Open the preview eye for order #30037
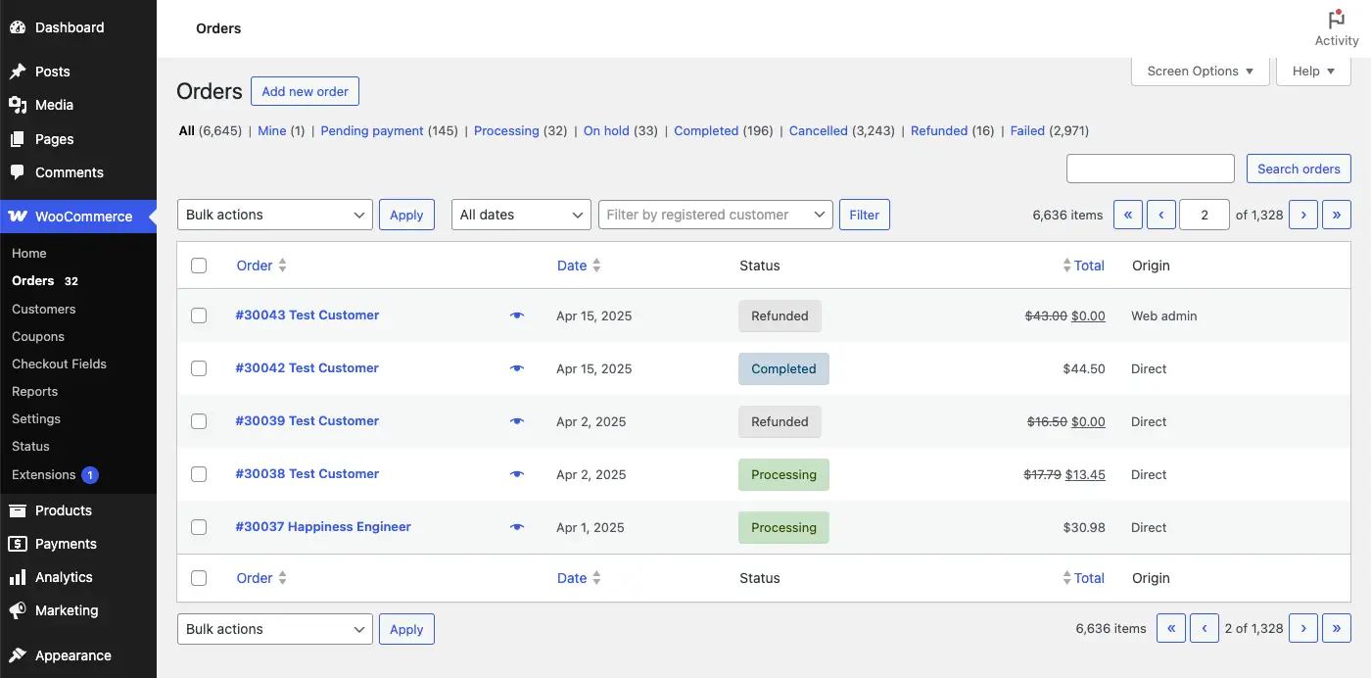Screen dimensions: 1371x678 pos(517,527)
